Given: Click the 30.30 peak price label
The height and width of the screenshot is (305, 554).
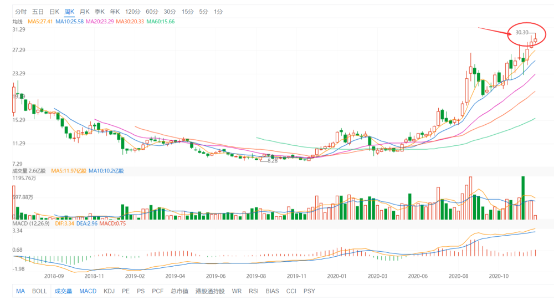Looking at the screenshot, I should tap(522, 33).
